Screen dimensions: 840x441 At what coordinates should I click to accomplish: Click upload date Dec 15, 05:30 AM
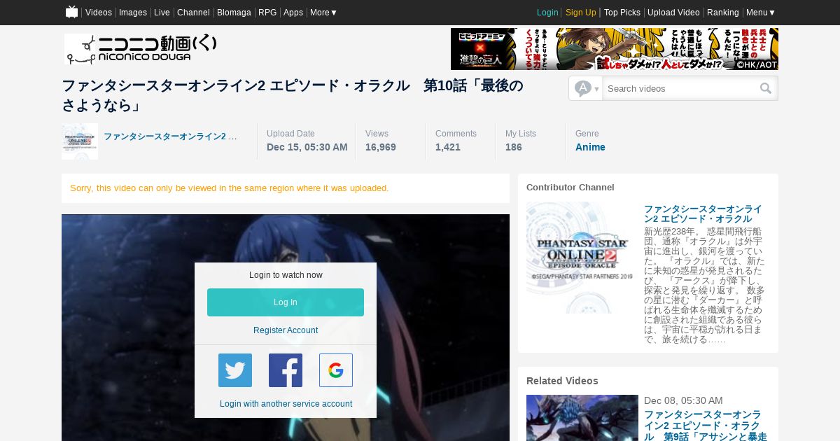307,147
